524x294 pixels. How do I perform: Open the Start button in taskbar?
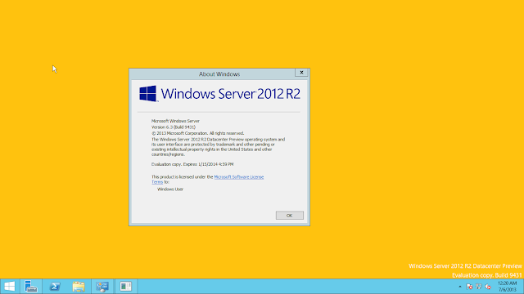pos(10,287)
